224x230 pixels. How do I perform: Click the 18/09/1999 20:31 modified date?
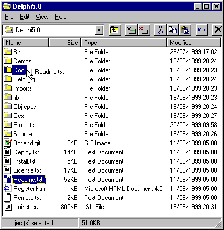(x=193, y=207)
